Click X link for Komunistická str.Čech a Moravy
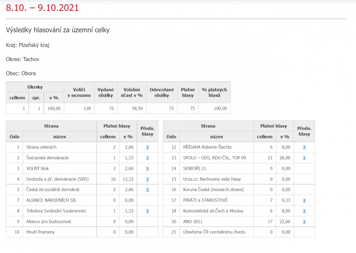Screen dimensions: 356x253 click(x=304, y=211)
